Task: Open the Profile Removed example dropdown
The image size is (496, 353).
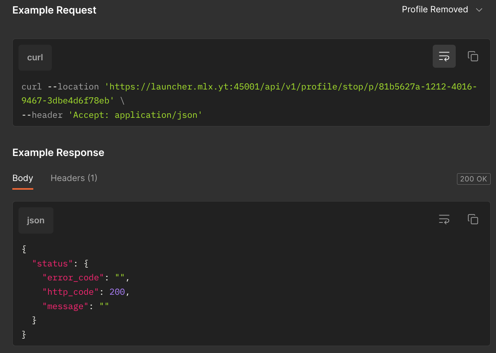Action: [x=442, y=9]
